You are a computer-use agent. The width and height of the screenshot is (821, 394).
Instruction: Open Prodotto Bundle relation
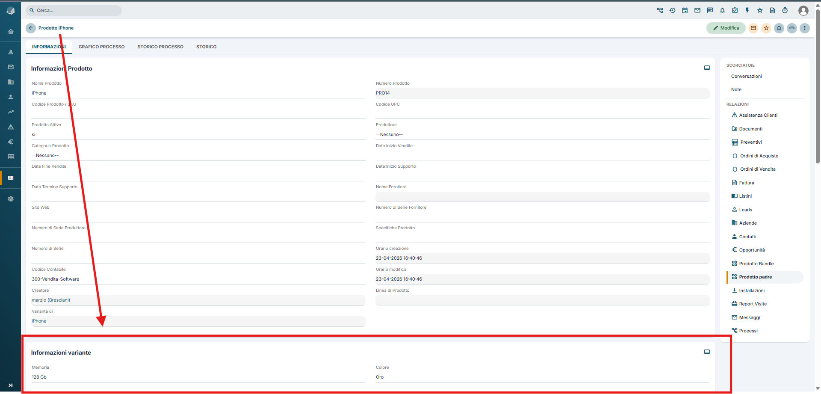click(753, 264)
